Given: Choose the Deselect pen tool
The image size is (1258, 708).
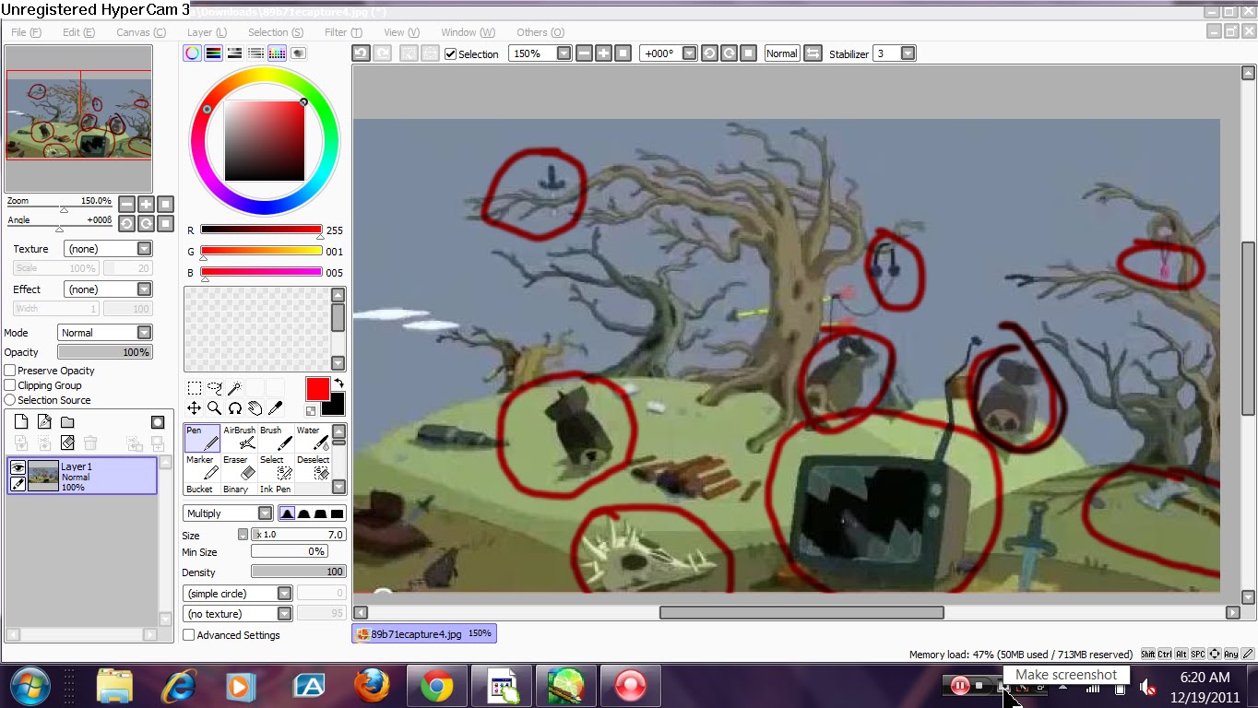Looking at the screenshot, I should pyautogui.click(x=311, y=467).
